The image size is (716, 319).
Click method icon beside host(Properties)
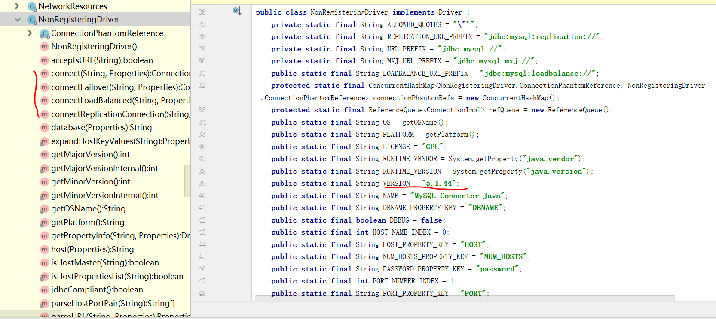click(44, 250)
